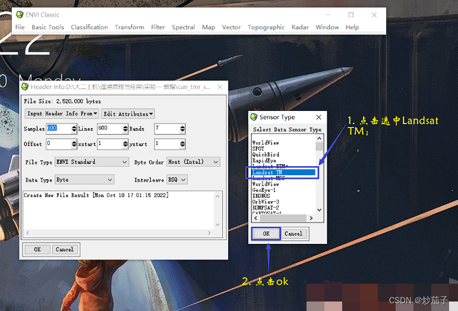The width and height of the screenshot is (458, 311).
Task: Select IKONOS in the sensor list
Action: 261,196
